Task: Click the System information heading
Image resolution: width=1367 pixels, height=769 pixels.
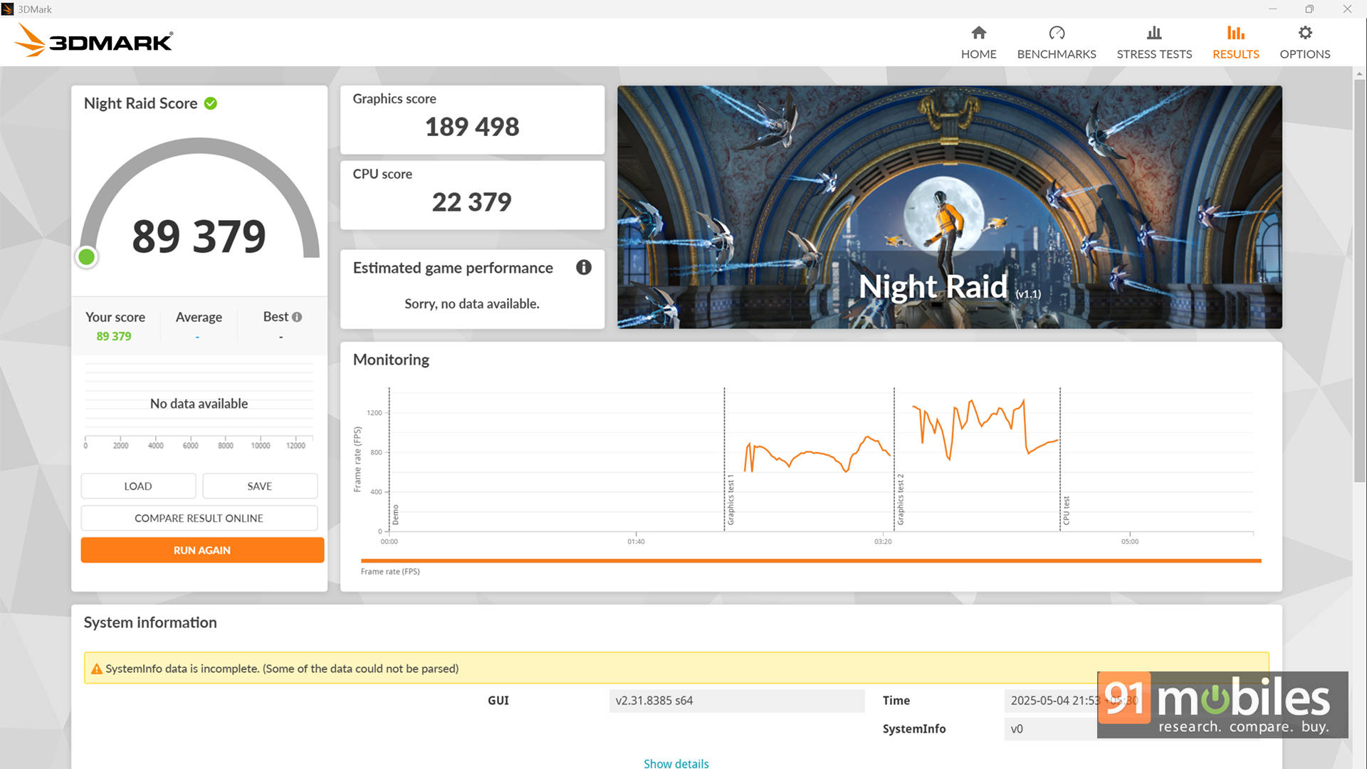Action: (x=150, y=622)
